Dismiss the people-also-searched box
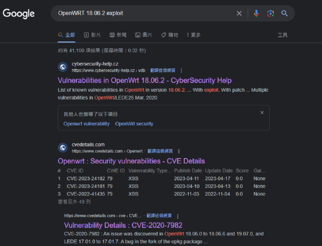The height and width of the screenshot is (246, 322). (x=262, y=112)
